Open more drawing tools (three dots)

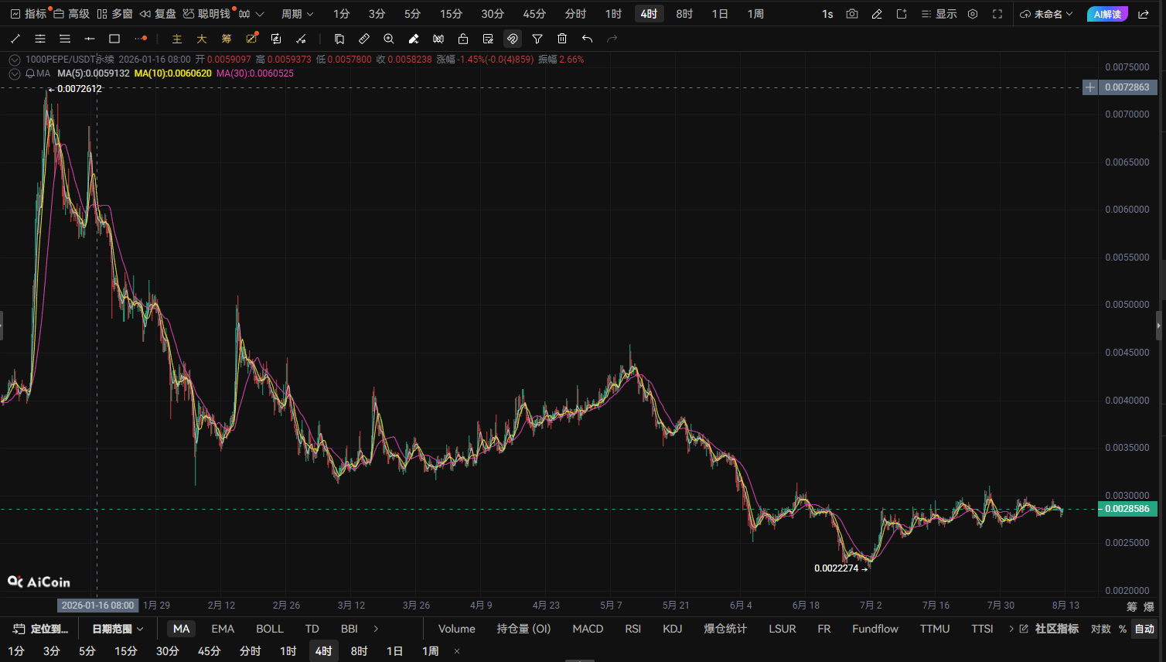coord(140,39)
